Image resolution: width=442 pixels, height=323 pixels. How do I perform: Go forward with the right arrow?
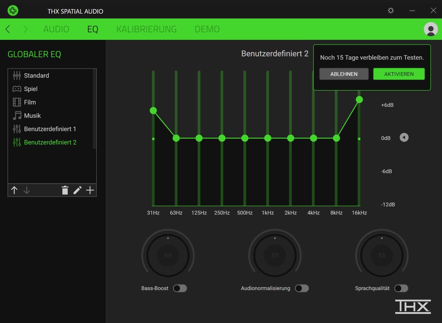click(25, 29)
